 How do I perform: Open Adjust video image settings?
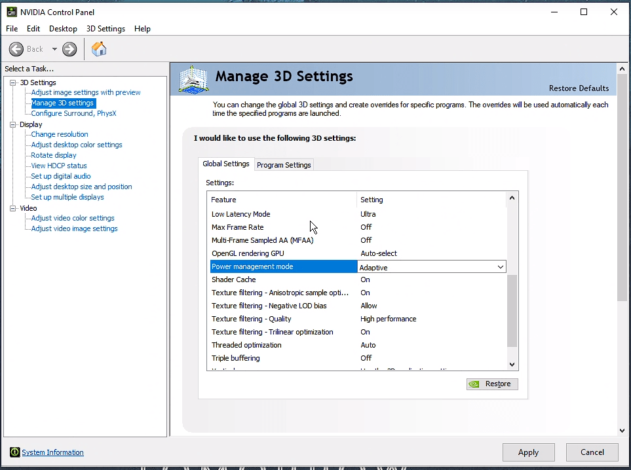click(x=74, y=228)
